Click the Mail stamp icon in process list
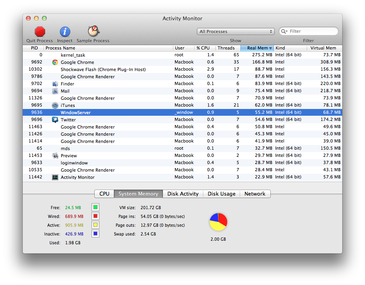Image resolution: width=365 pixels, height=285 pixels. coord(55,91)
